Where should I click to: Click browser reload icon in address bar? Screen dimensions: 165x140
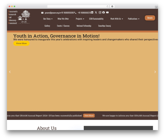pyautogui.click(x=107, y=7)
